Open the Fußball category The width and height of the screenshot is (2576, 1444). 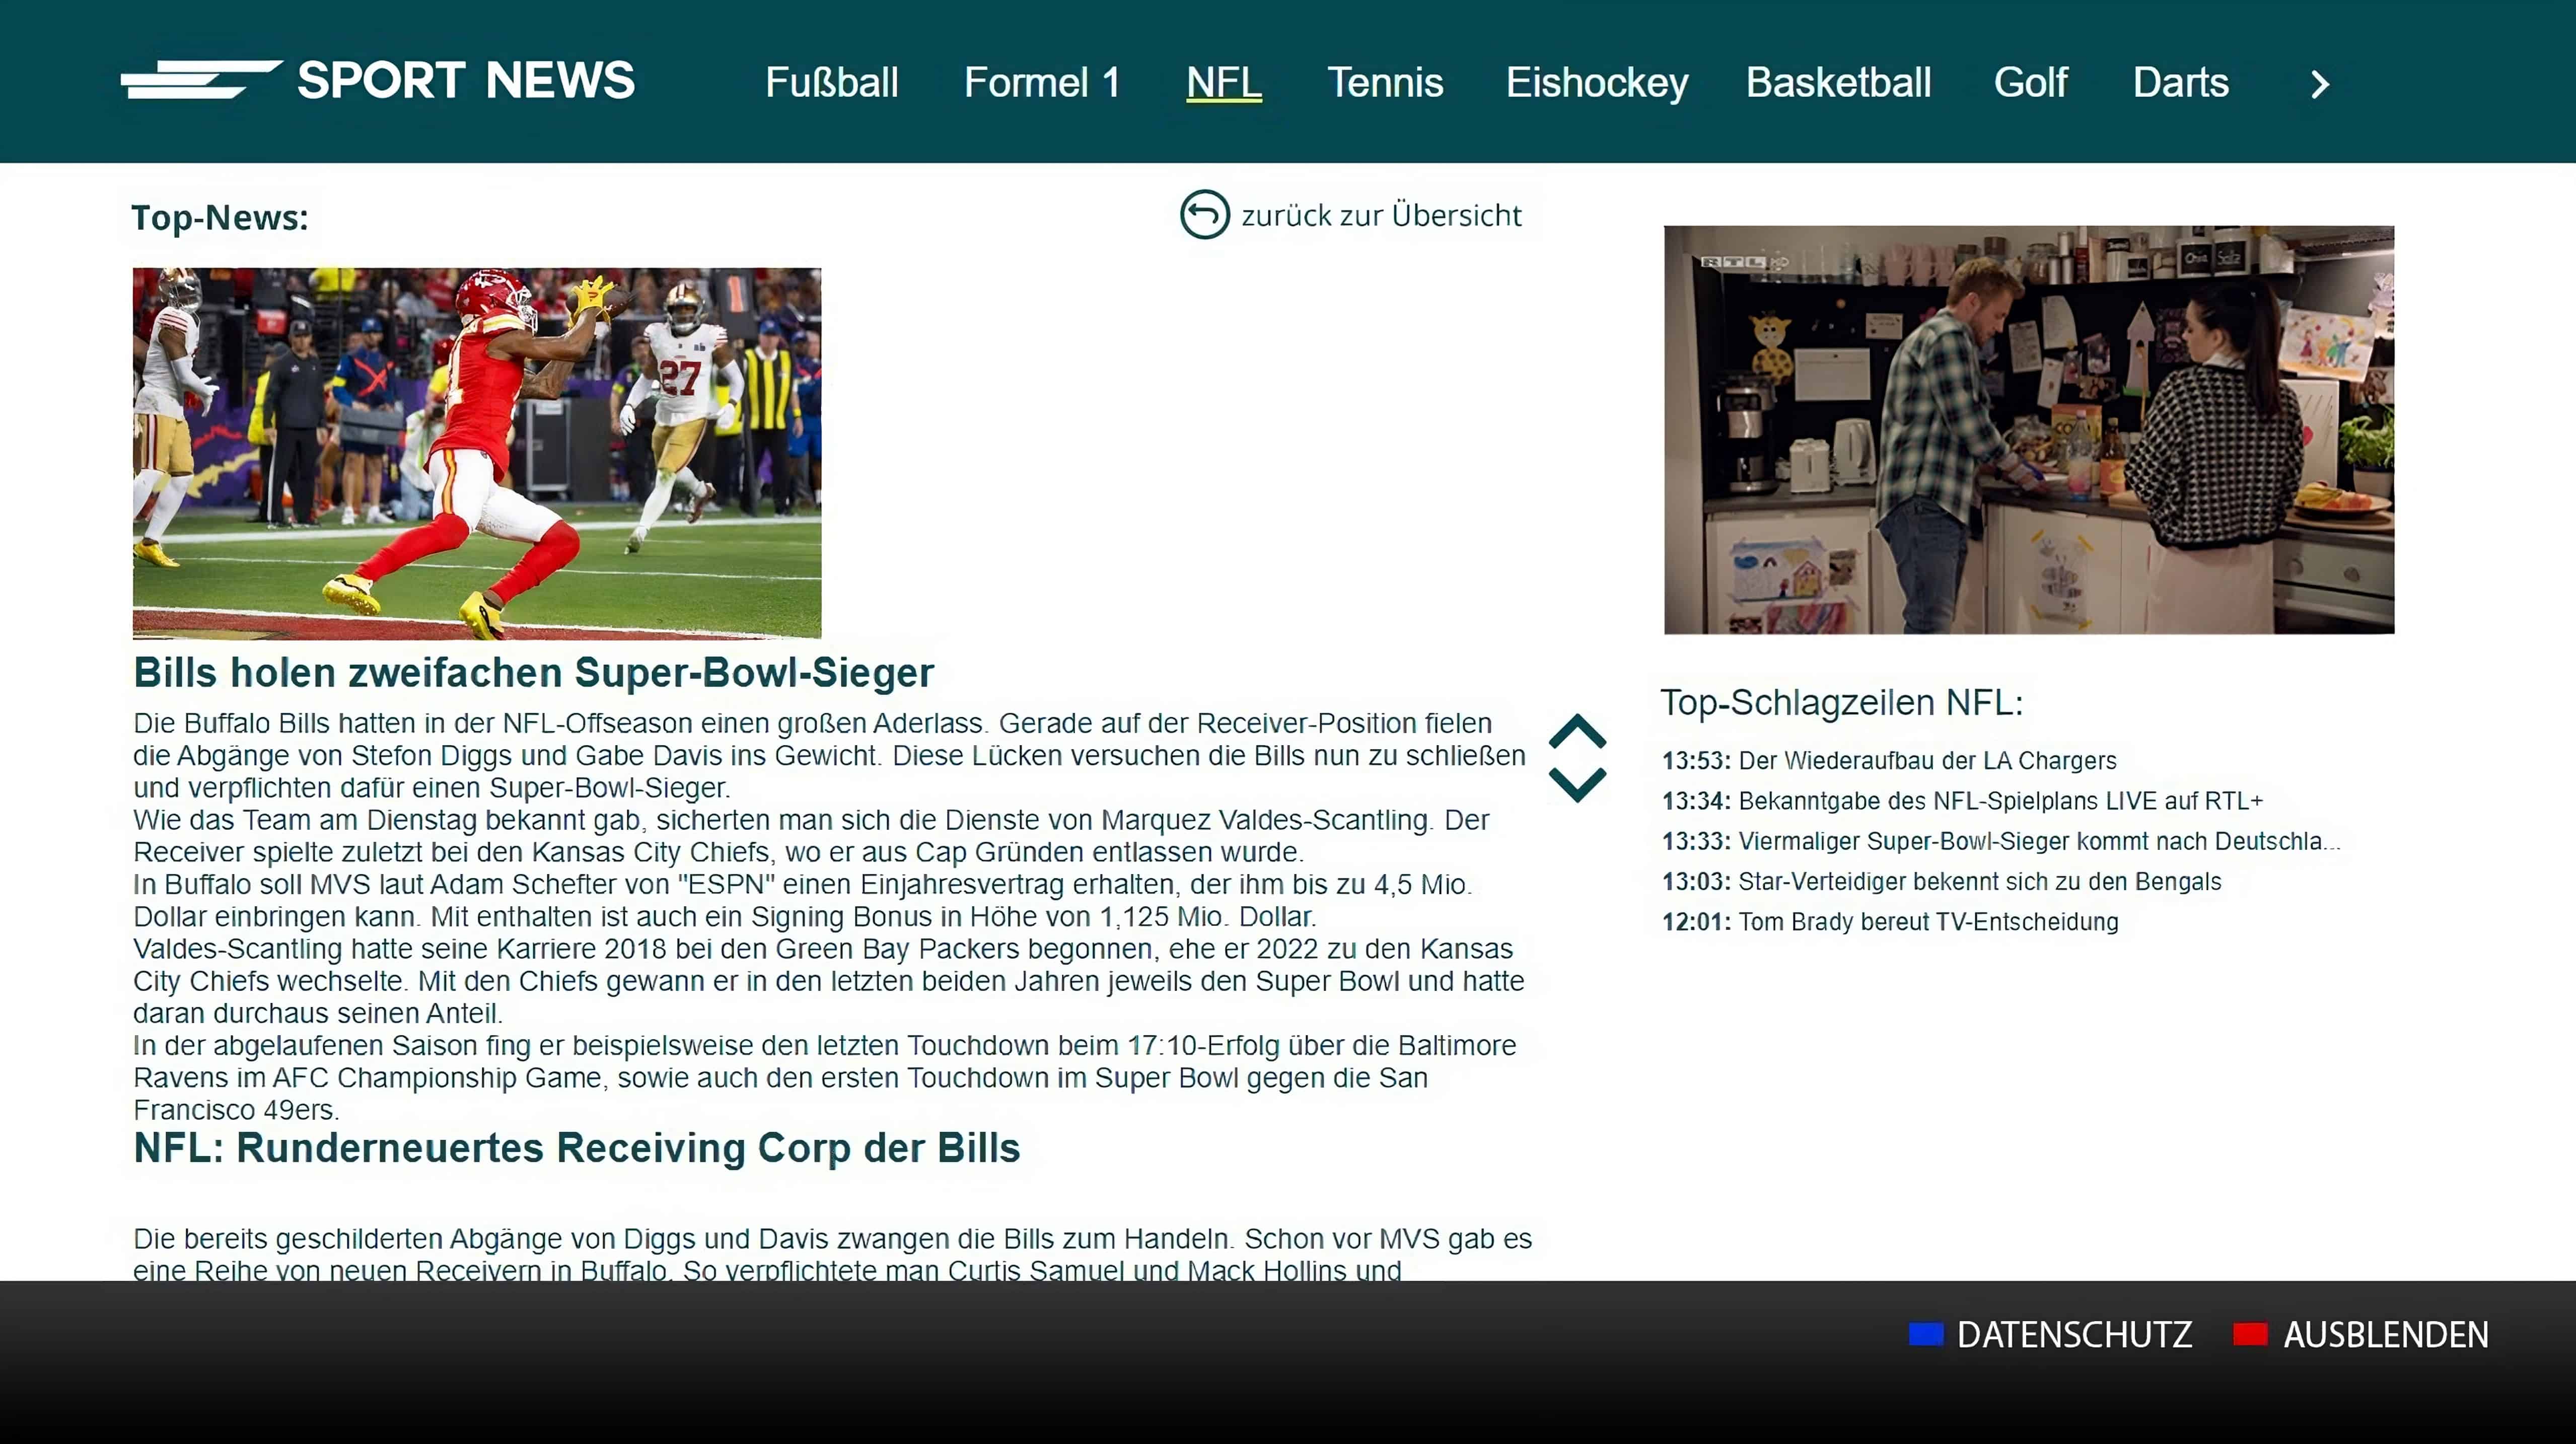pos(831,83)
